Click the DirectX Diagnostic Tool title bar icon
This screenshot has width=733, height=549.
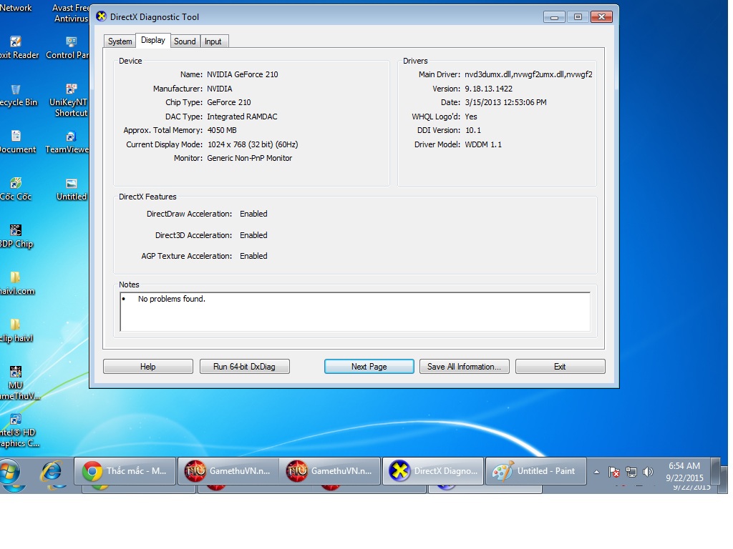(101, 16)
